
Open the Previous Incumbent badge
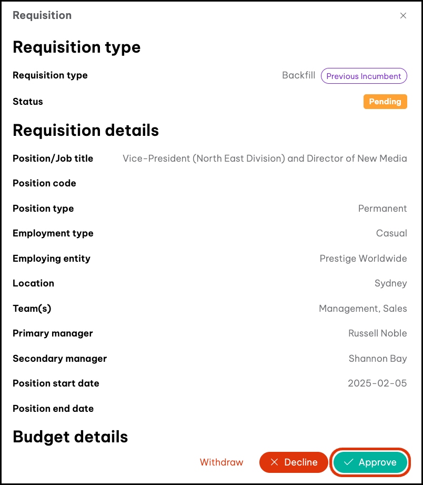364,76
